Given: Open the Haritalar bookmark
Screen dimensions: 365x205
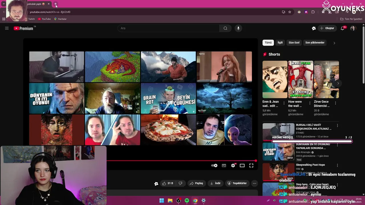Looking at the screenshot, I should pyautogui.click(x=60, y=19).
